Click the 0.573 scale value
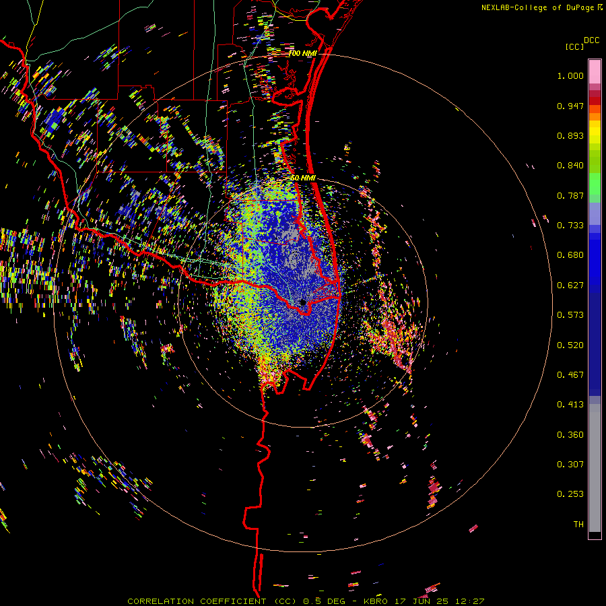This screenshot has height=606, width=606. point(570,315)
